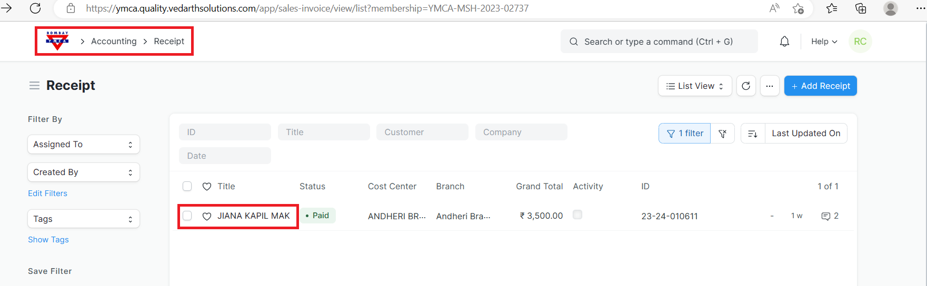
Task: Reload the Receipt list with refresh icon
Action: click(746, 86)
